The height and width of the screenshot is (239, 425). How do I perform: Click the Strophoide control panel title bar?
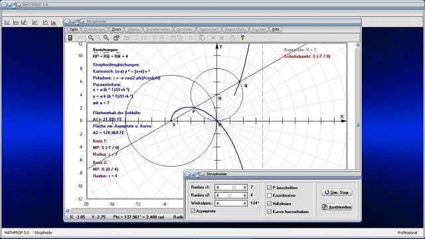pos(272,174)
